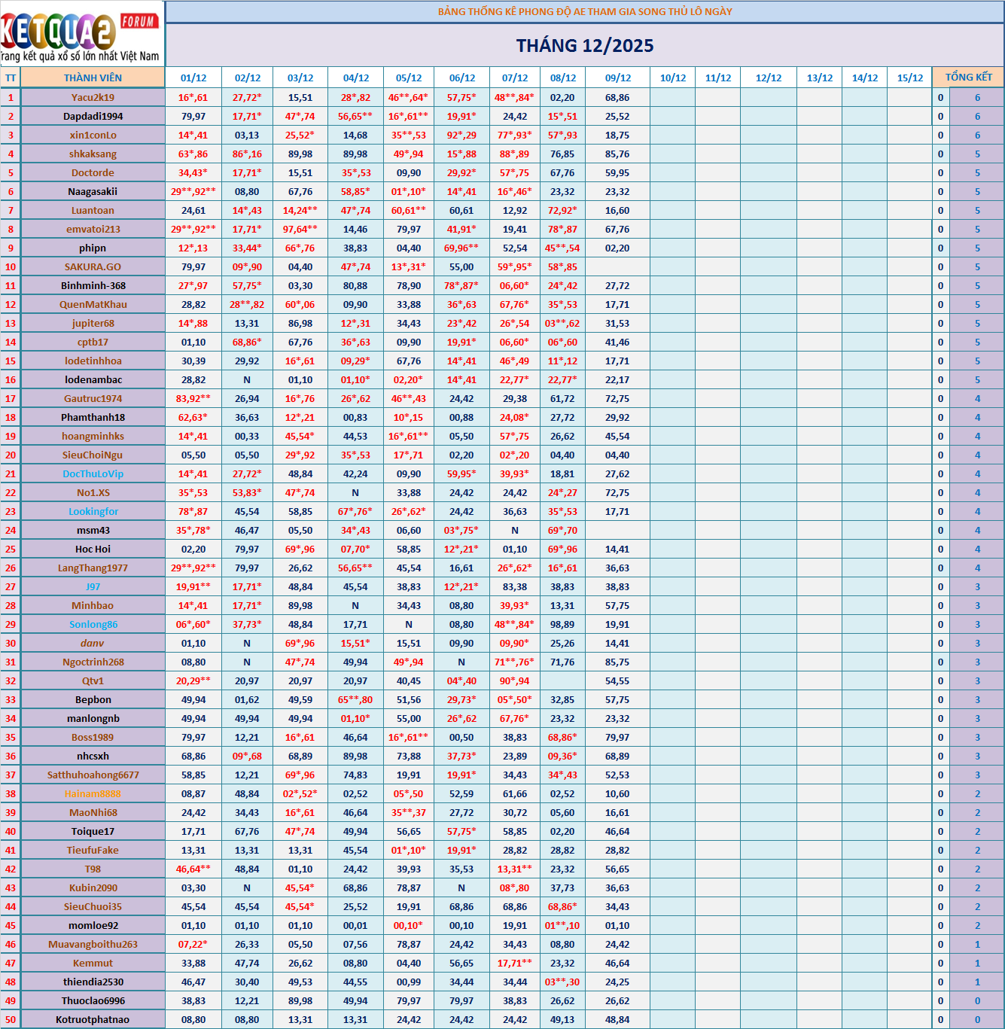The width and height of the screenshot is (1005, 1029).
Task: Select the THÀNH VIÊN column header
Action: pos(93,78)
